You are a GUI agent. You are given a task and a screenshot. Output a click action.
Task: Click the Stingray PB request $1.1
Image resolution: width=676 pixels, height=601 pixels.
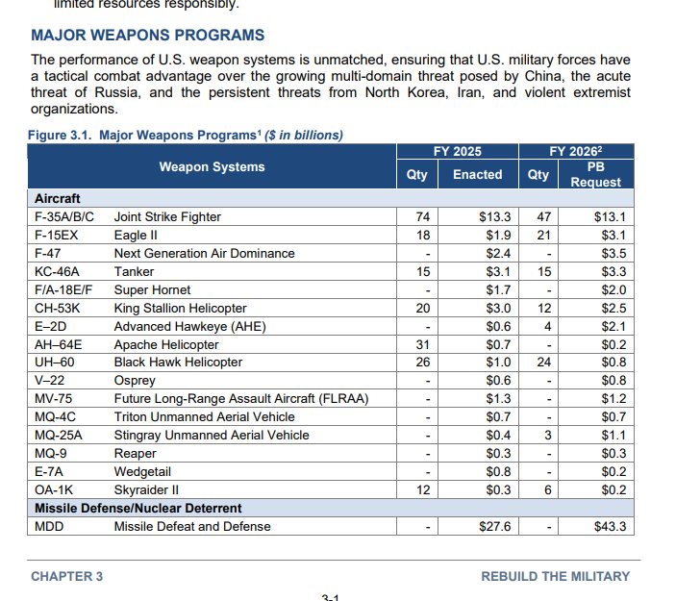[613, 435]
